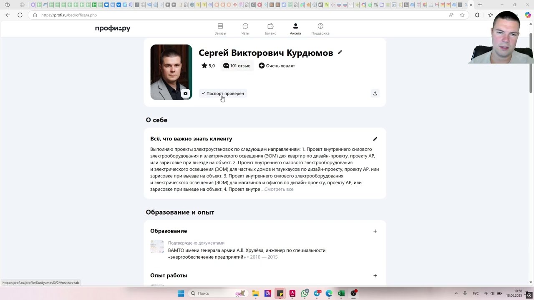The image size is (534, 300).
Task: Edit the Всё, что важно знать клиенту section
Action: point(375,139)
